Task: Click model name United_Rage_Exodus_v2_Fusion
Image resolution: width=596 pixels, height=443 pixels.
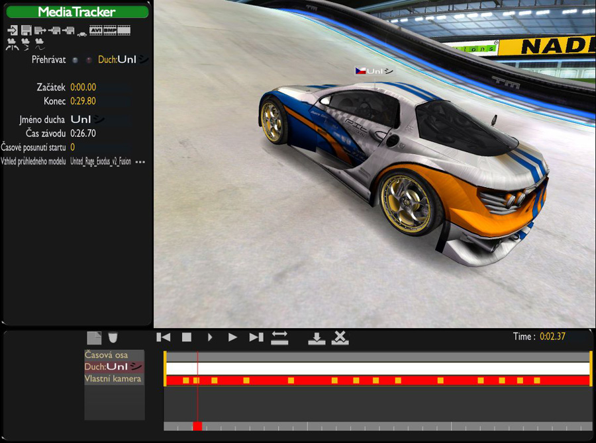Action: coord(101,162)
